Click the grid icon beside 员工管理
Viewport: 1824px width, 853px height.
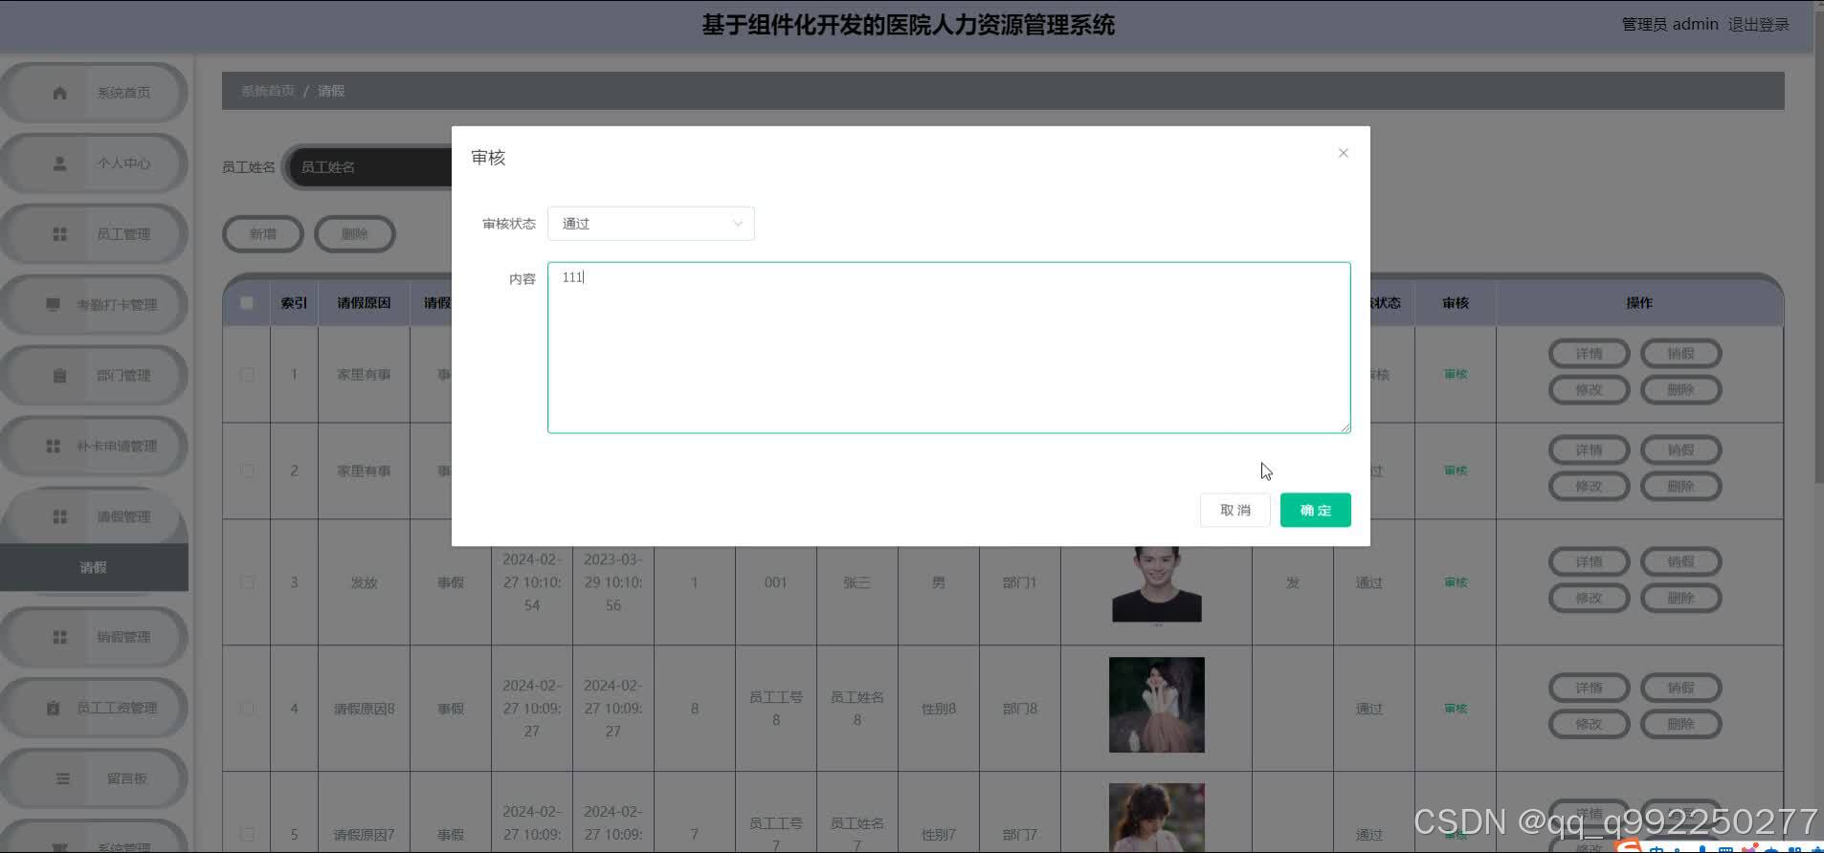pos(59,234)
